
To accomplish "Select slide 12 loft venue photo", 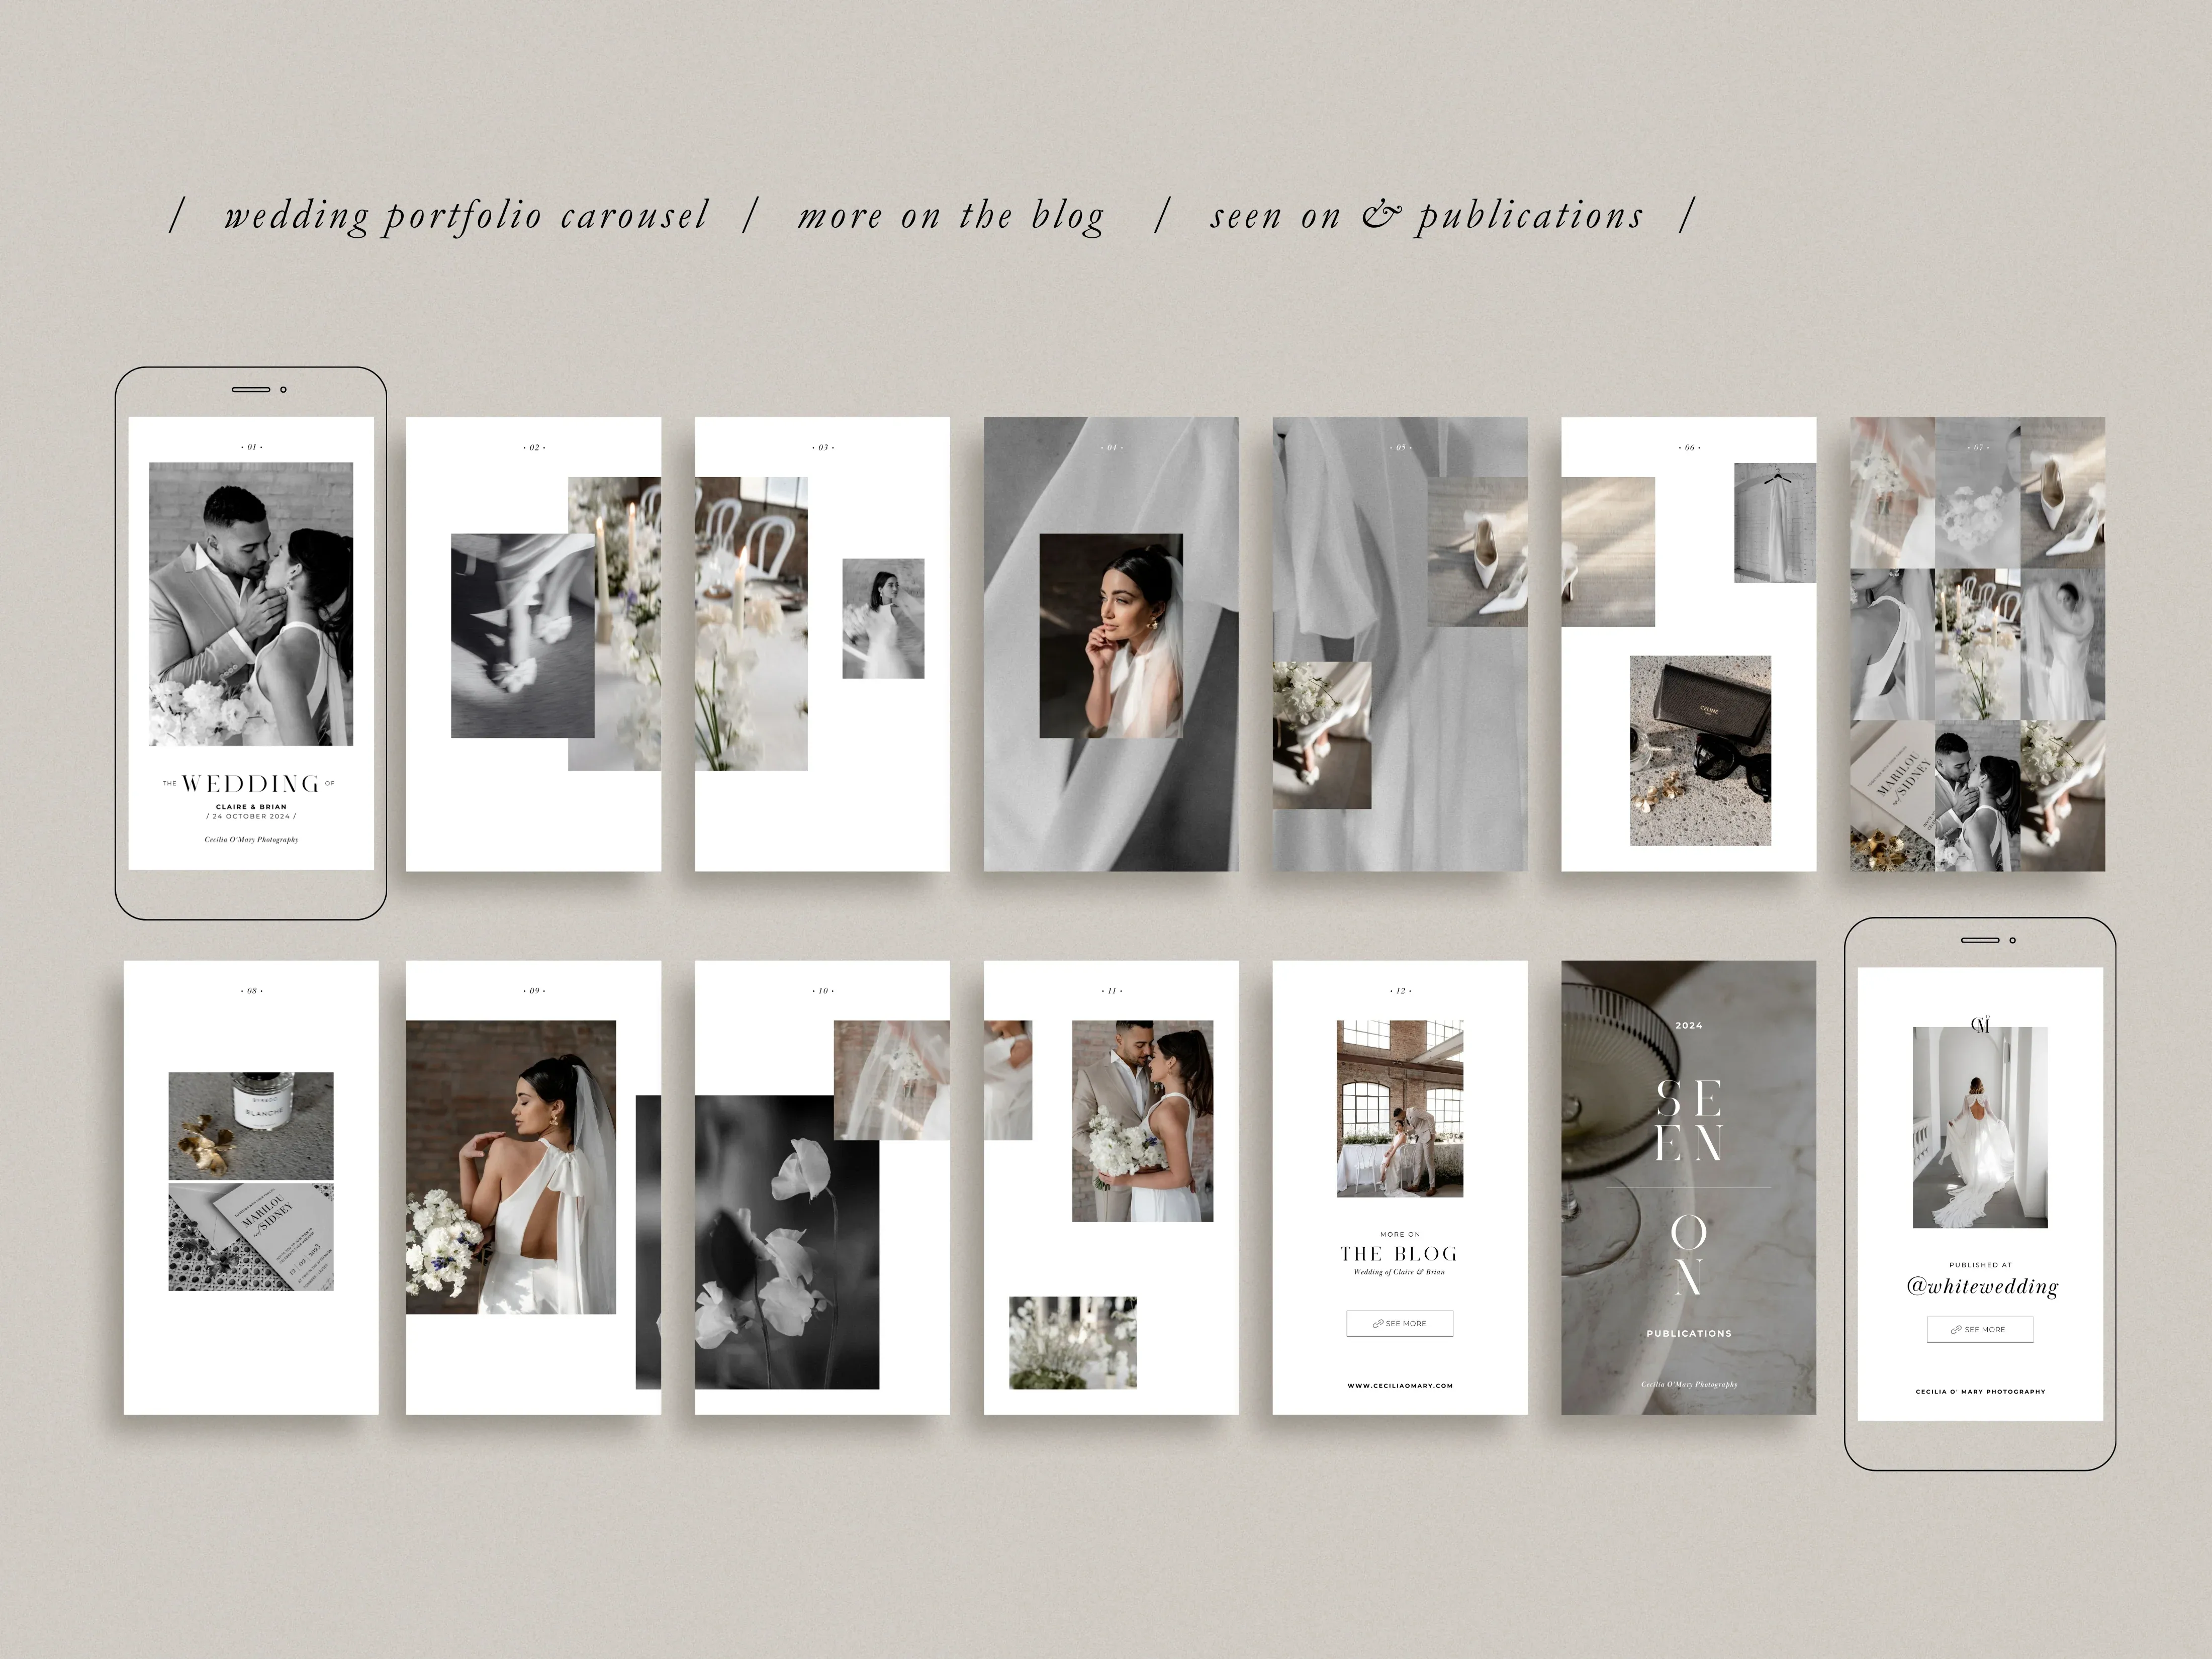I will (x=1400, y=1108).
